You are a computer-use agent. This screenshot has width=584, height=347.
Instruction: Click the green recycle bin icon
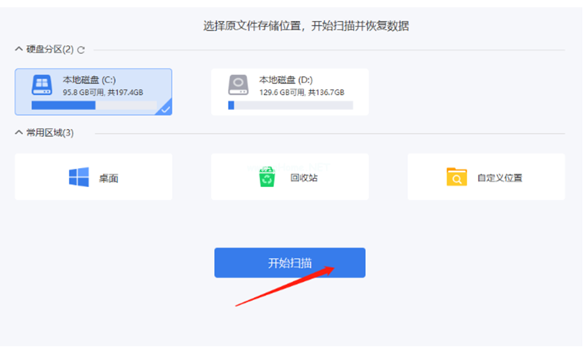268,178
